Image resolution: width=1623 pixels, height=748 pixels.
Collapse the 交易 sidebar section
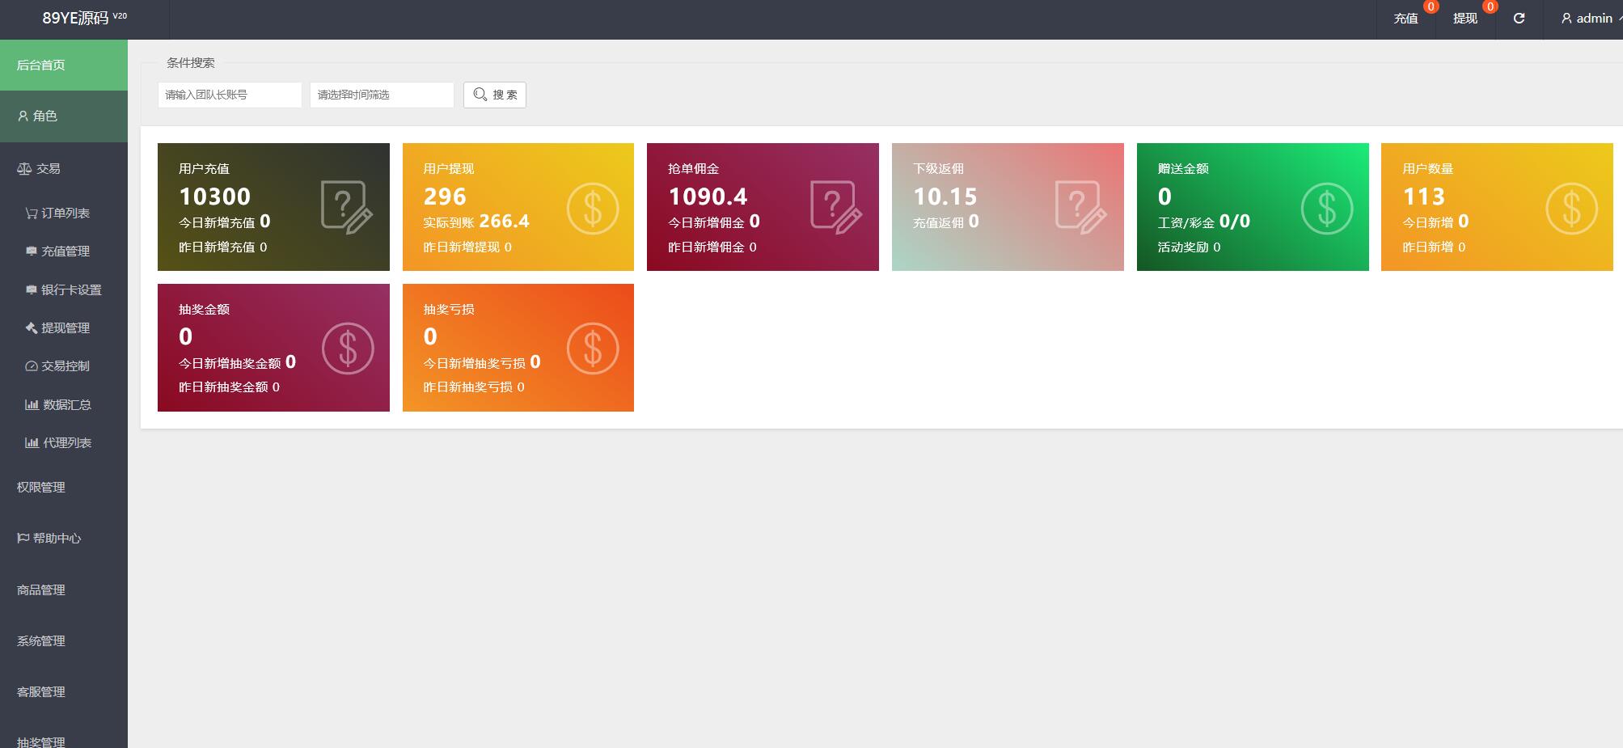click(x=64, y=168)
